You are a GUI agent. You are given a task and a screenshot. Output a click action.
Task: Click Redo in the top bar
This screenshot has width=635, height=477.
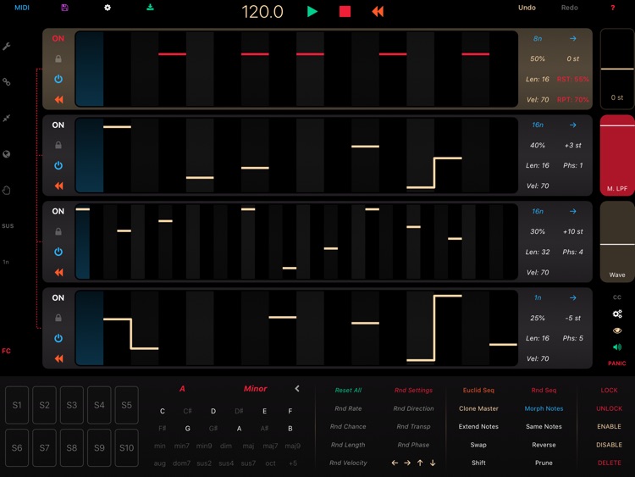pyautogui.click(x=570, y=8)
